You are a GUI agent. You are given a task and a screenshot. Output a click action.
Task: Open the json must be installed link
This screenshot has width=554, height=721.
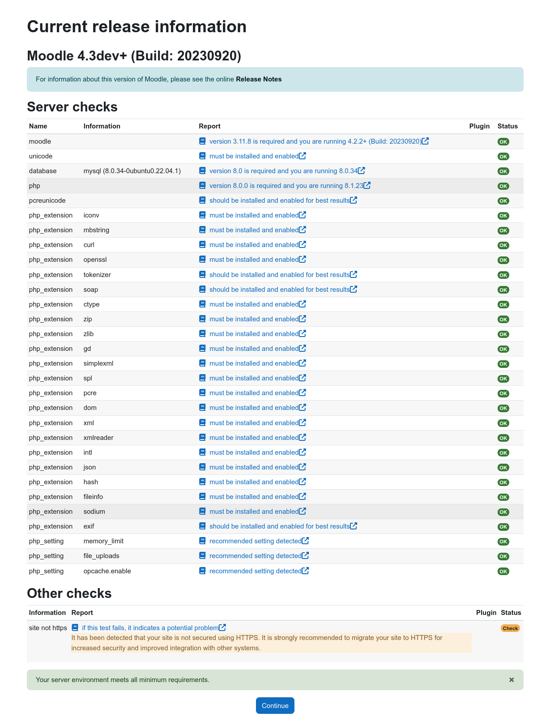click(x=254, y=467)
